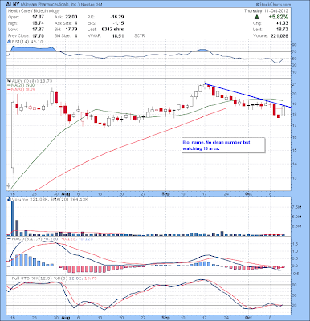Viewport: 310px width, 321px height.
Task: Click the VWAP value 18.51
Action: pos(118,35)
